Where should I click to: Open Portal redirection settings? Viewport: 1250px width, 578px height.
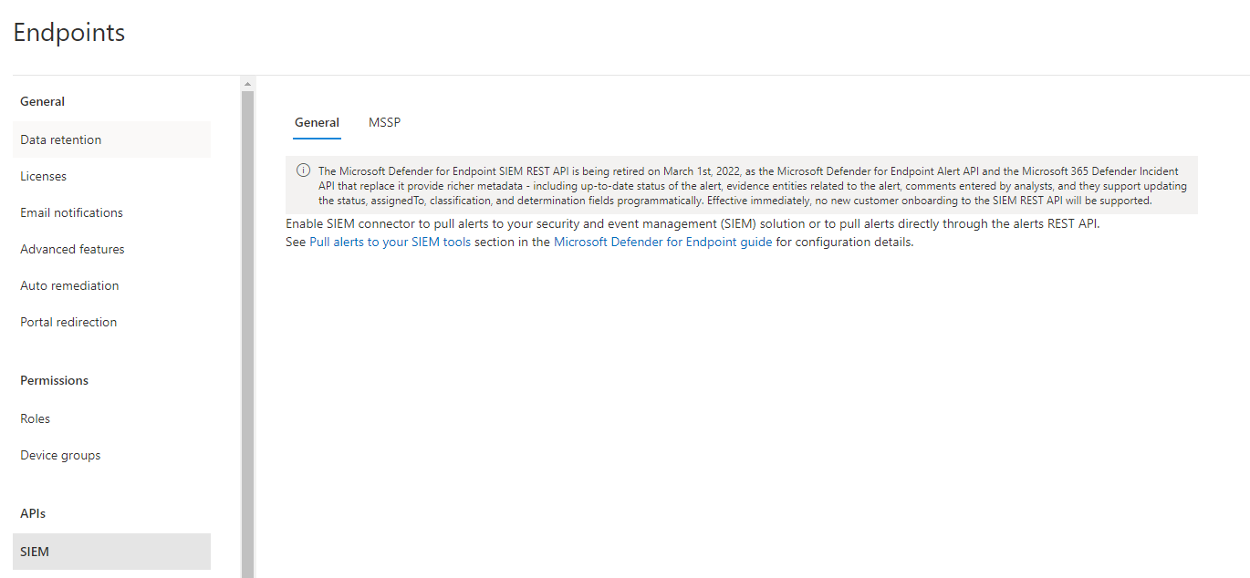[x=68, y=321]
